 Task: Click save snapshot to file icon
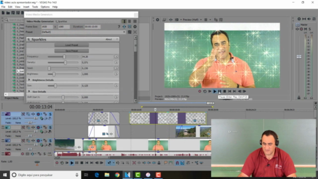[221, 20]
